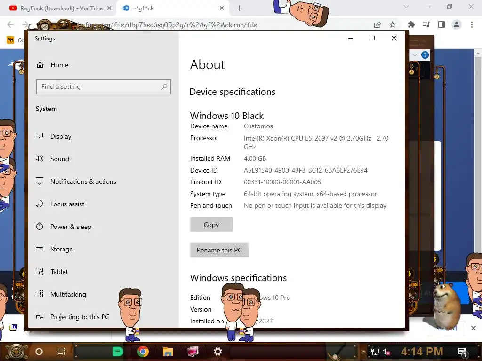Image resolution: width=482 pixels, height=361 pixels.
Task: Click the blue help question mark icon
Action: coord(425,55)
